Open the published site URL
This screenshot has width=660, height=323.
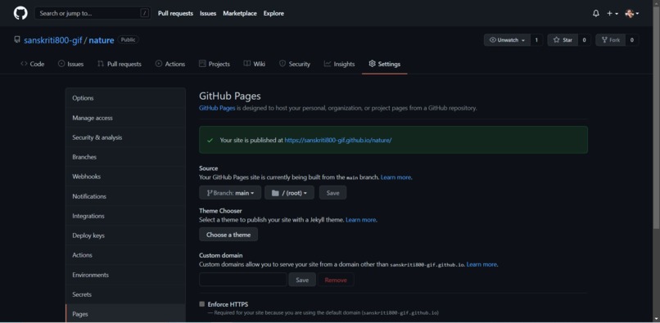[x=338, y=140]
